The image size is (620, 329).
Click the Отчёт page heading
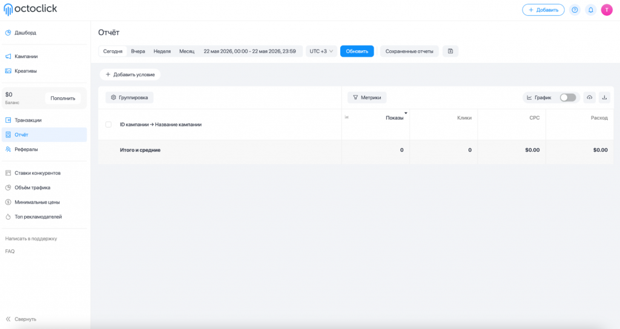pyautogui.click(x=109, y=33)
